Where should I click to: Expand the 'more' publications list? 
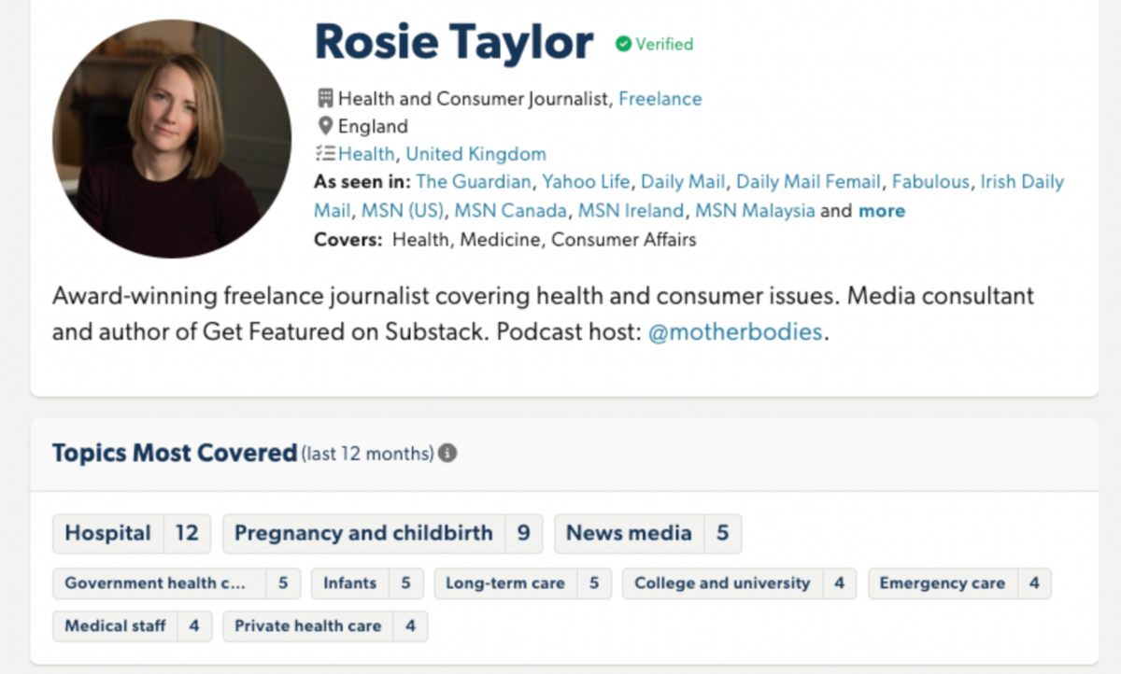click(885, 210)
